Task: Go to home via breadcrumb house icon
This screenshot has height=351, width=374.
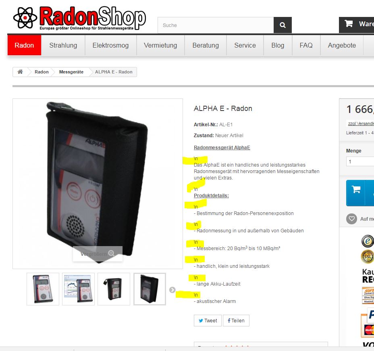Action: click(20, 72)
